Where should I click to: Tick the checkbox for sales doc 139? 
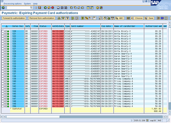3,79
